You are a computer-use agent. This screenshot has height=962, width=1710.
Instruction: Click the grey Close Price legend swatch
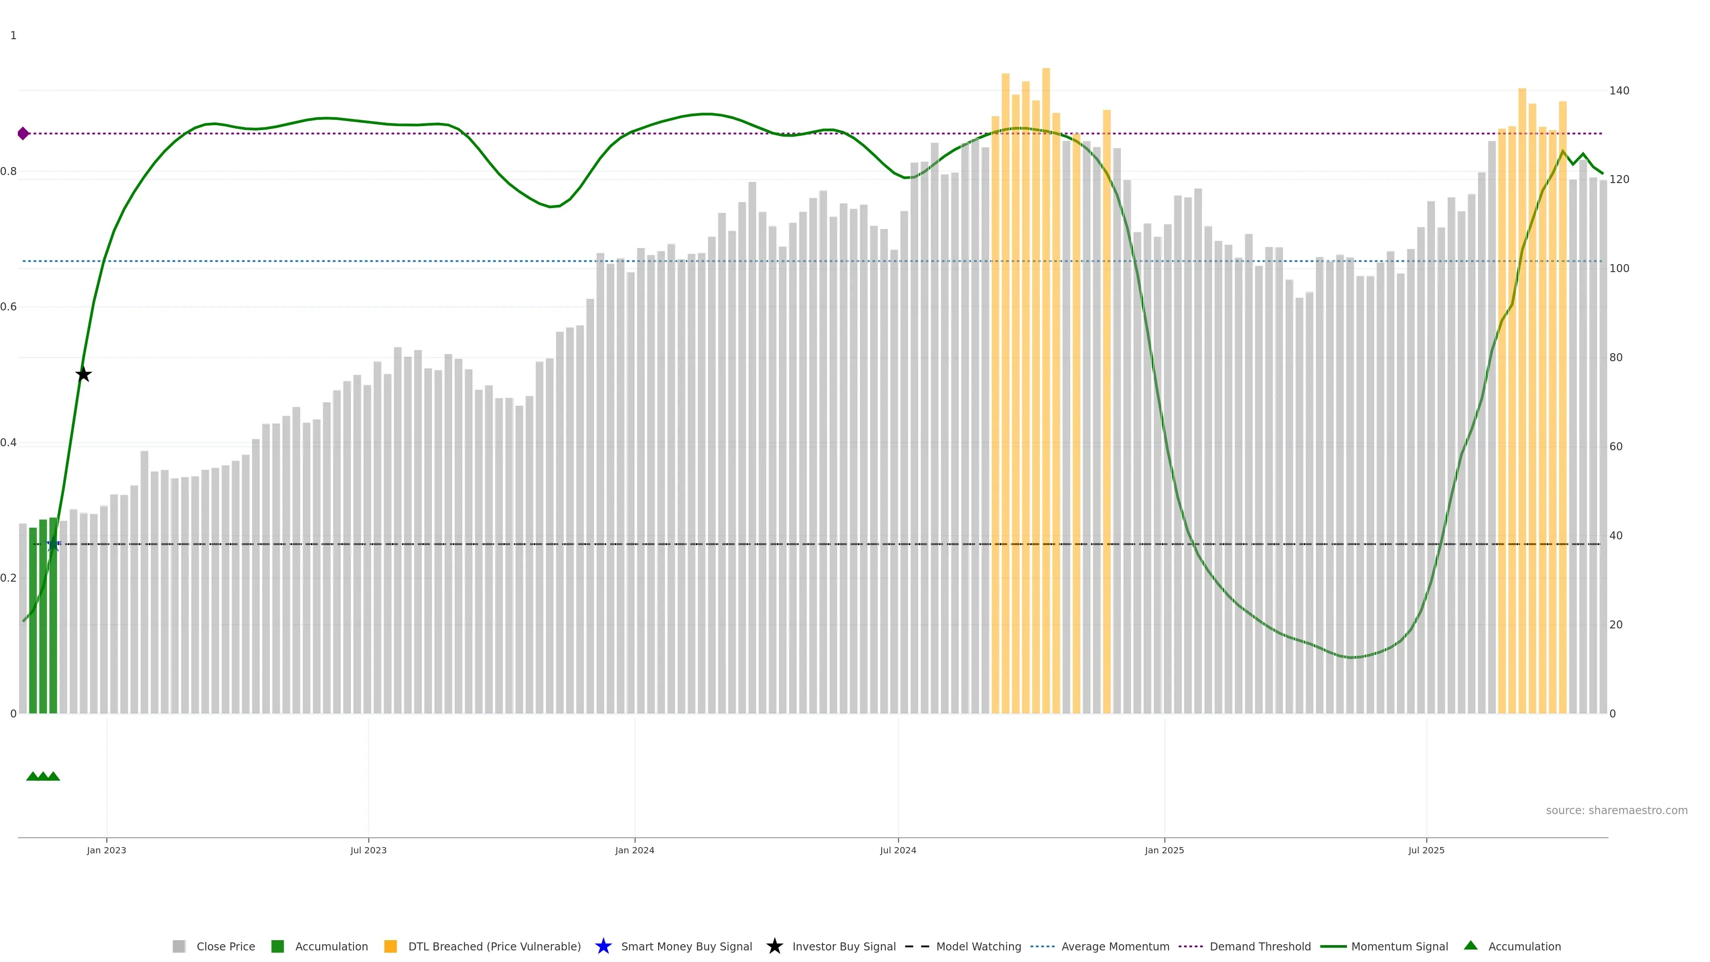coord(179,946)
